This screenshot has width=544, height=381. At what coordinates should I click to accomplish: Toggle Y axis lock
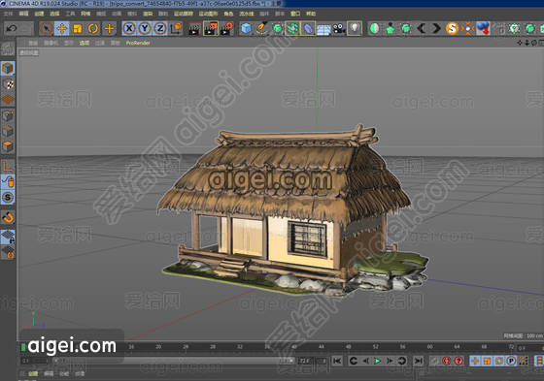point(145,28)
